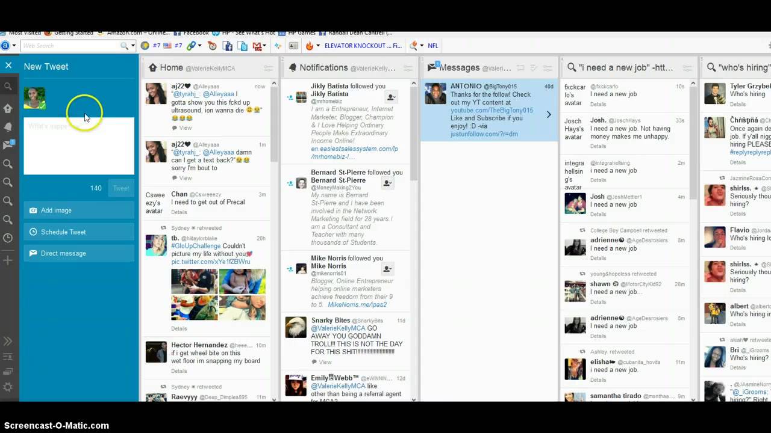The height and width of the screenshot is (433, 771).
Task: Click the #replyreplyreply hashtag link
Action: tap(750, 153)
